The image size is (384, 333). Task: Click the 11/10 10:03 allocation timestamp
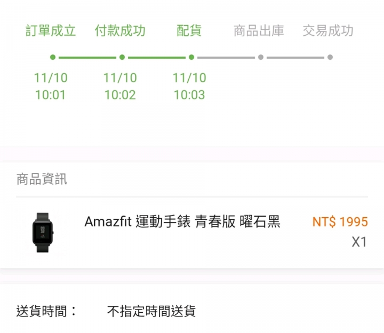[x=189, y=86]
